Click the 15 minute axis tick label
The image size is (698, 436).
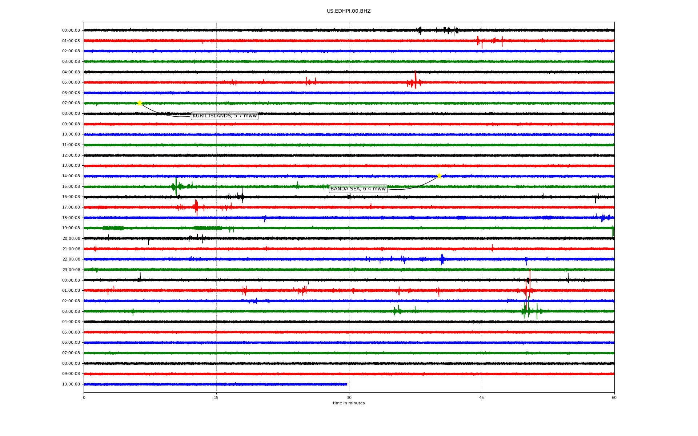[216, 397]
